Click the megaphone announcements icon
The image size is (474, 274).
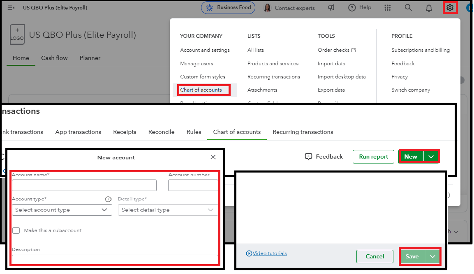tap(331, 7)
